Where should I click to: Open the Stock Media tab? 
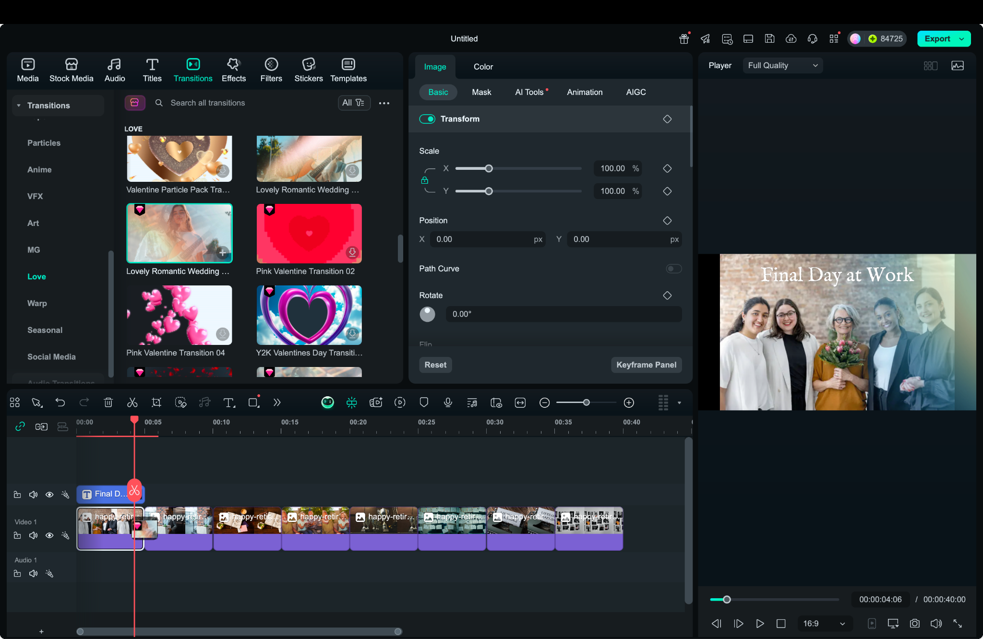pos(71,70)
